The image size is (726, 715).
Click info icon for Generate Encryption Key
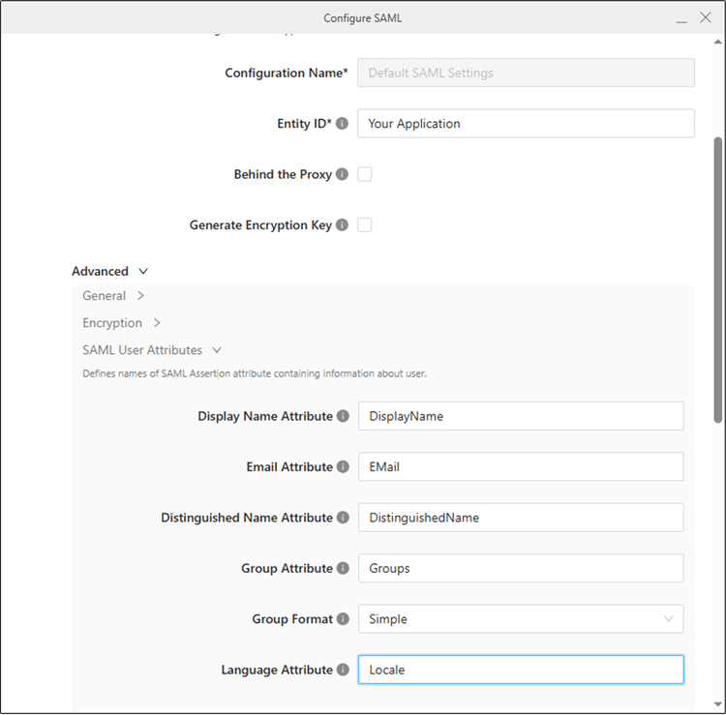tap(342, 225)
